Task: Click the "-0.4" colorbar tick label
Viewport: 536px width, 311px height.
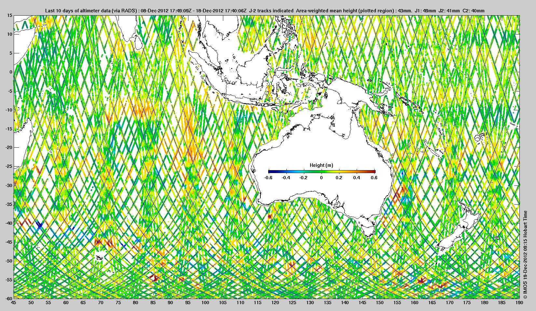Action: click(x=286, y=178)
